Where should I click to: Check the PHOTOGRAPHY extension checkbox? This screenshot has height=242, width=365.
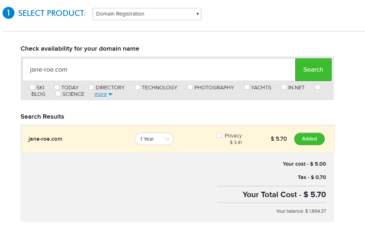(x=190, y=87)
